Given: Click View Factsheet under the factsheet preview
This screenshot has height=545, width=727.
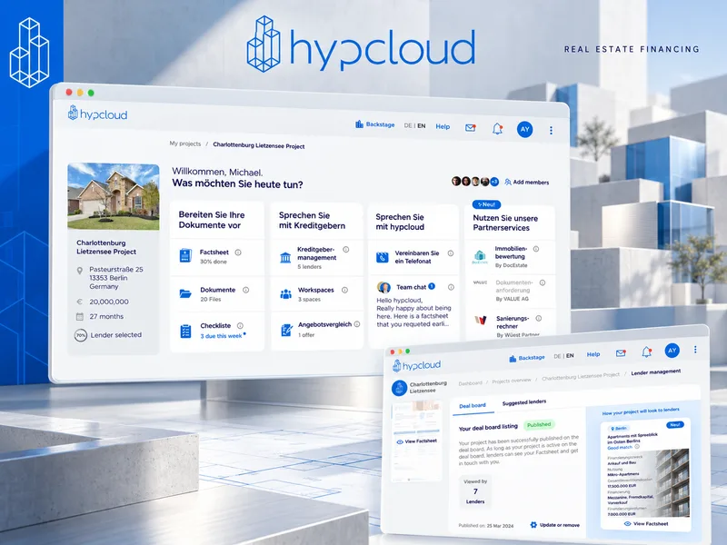Looking at the screenshot, I should click(417, 441).
